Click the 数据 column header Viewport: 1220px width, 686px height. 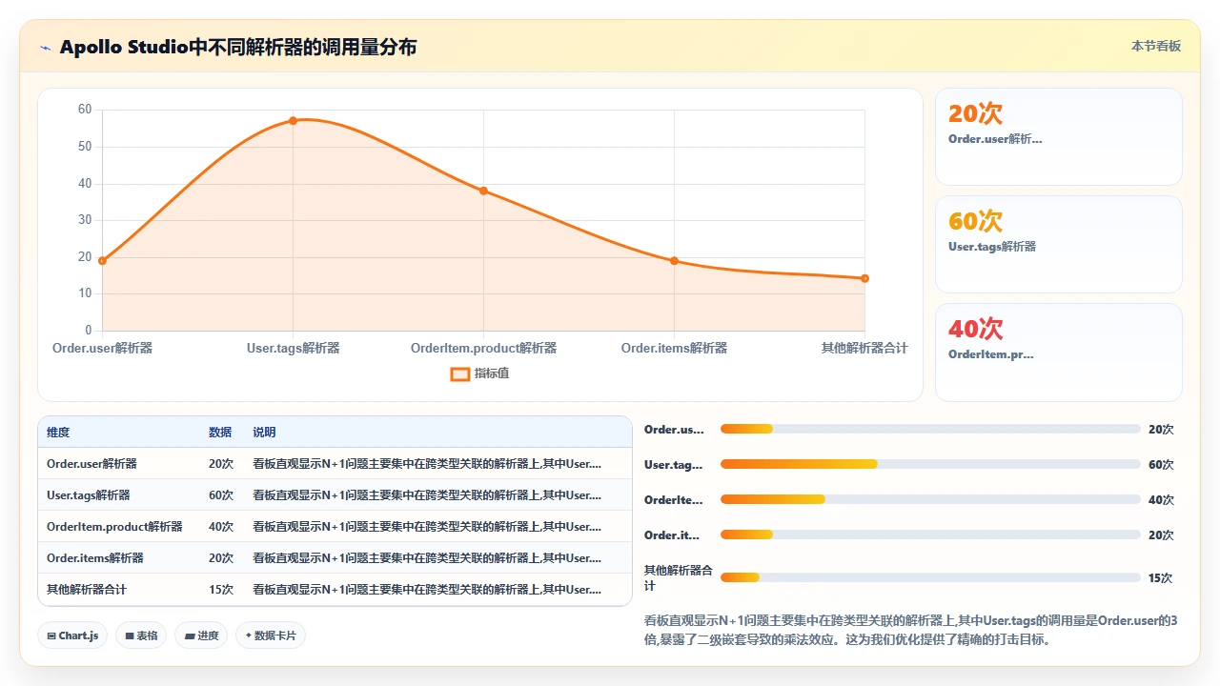pyautogui.click(x=220, y=433)
